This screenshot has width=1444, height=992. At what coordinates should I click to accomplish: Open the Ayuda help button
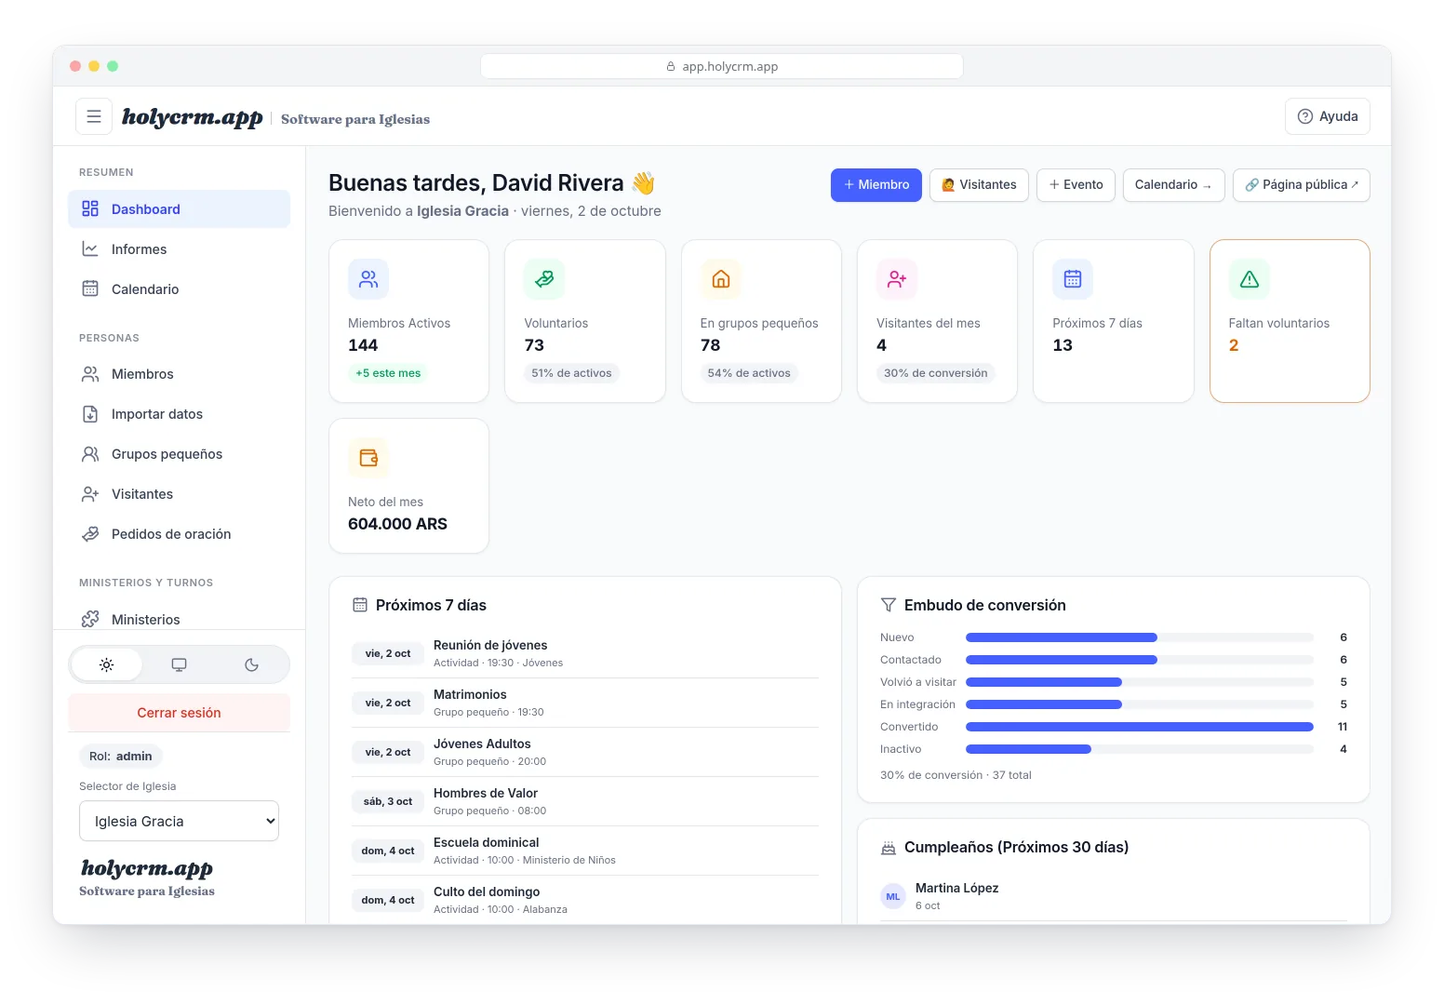click(x=1328, y=116)
